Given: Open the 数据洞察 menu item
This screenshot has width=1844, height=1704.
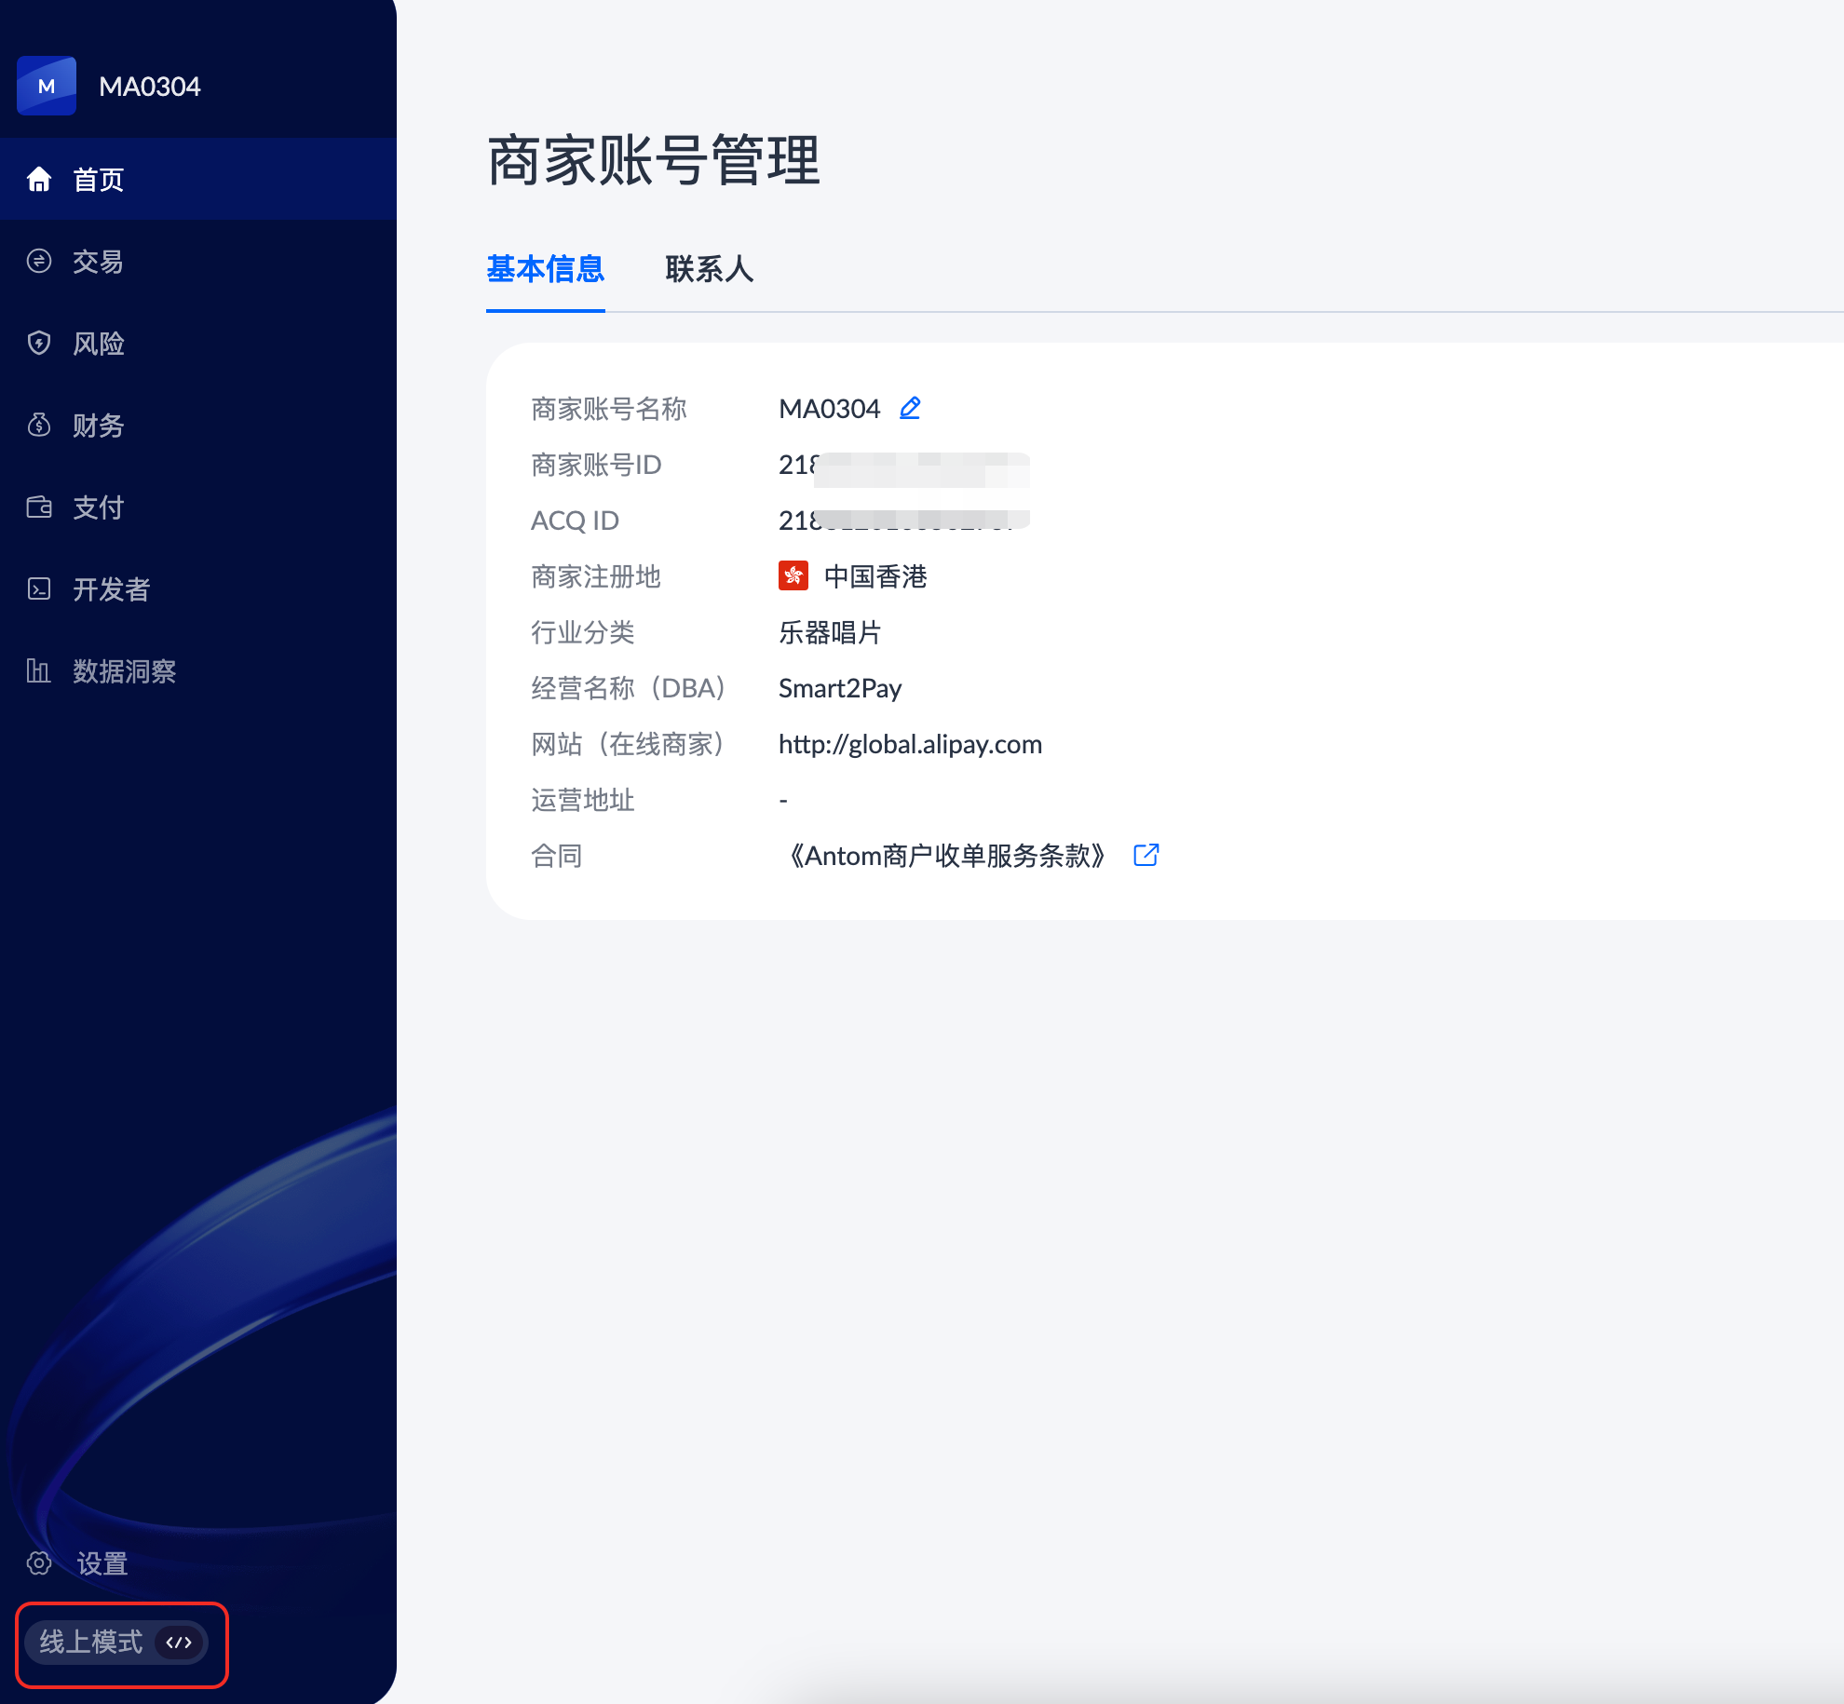Looking at the screenshot, I should [x=124, y=670].
